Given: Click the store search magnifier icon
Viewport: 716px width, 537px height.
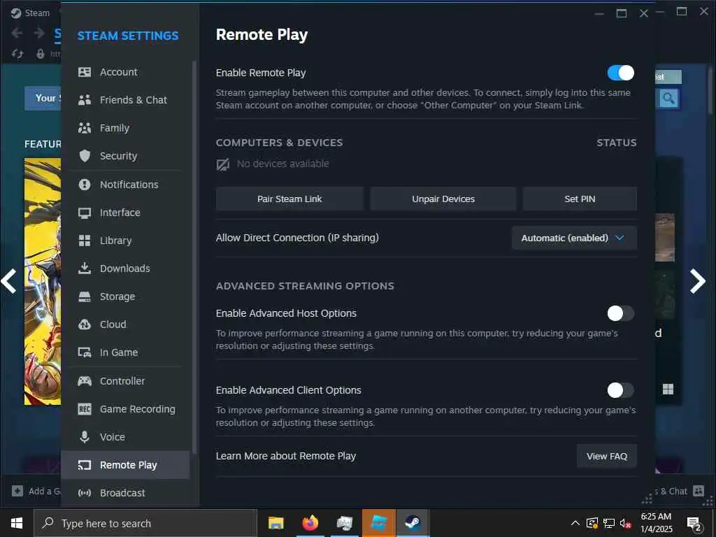Looking at the screenshot, I should pyautogui.click(x=668, y=98).
